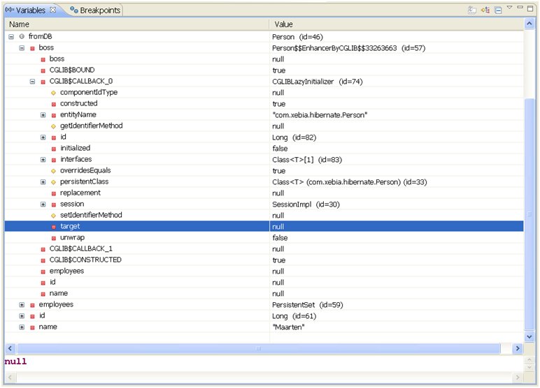This screenshot has width=540, height=388.
Task: Expand the persistentClass node
Action: pyautogui.click(x=43, y=182)
